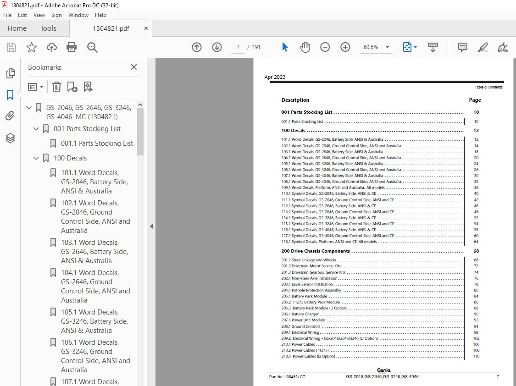
Task: Click the find current bookmark icon
Action: (88, 87)
